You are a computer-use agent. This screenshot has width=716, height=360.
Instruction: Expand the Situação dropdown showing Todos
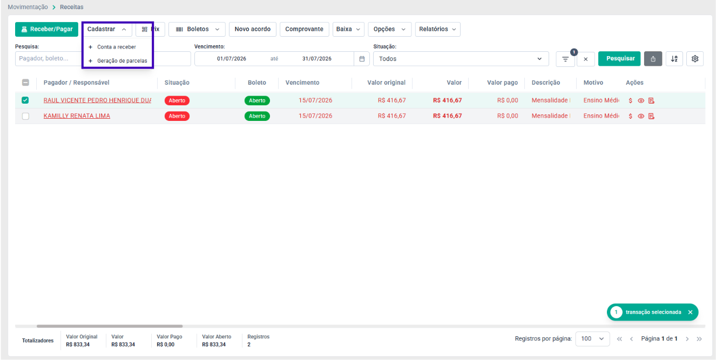[461, 59]
